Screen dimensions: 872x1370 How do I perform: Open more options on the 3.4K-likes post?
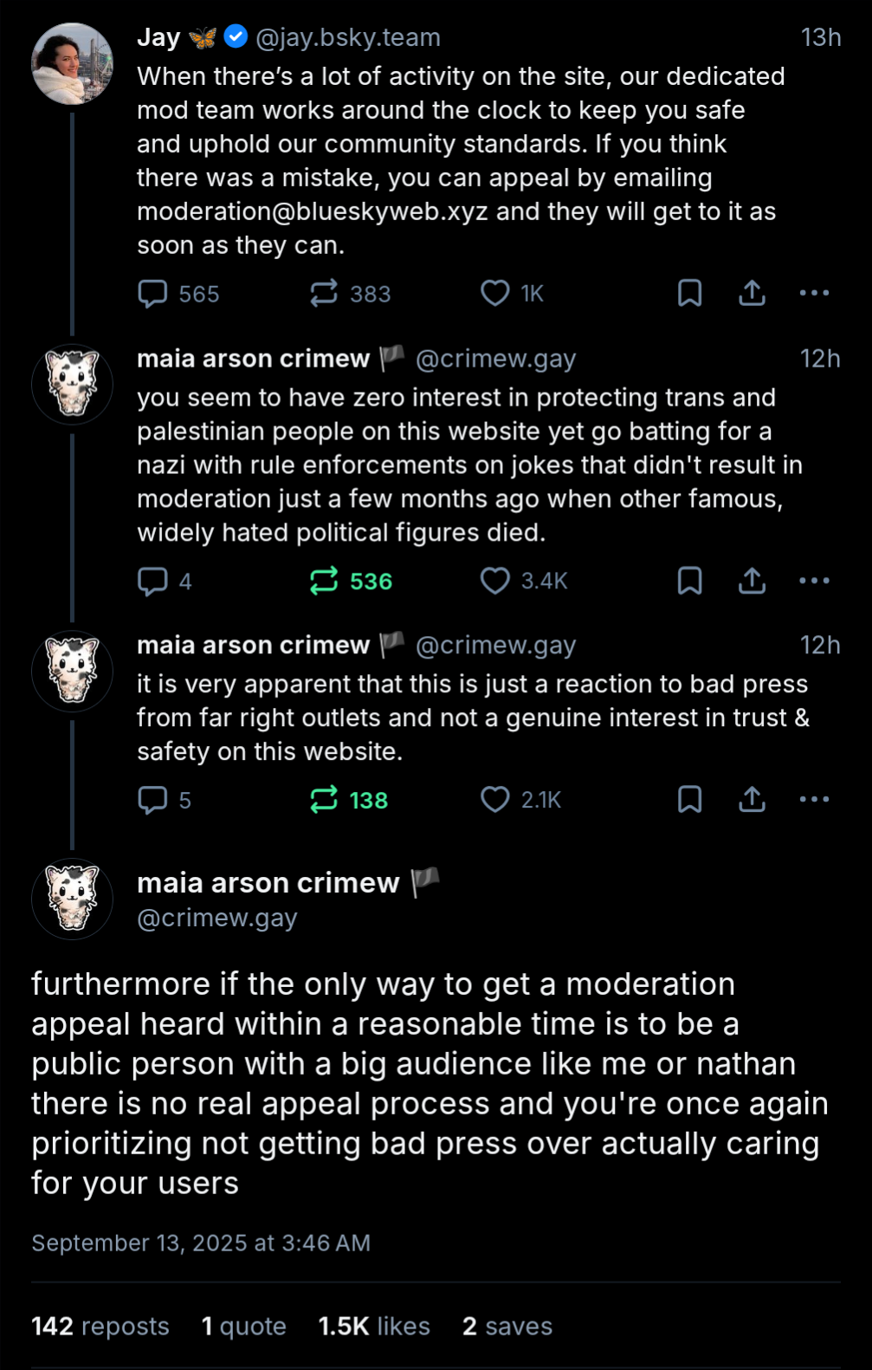pyautogui.click(x=814, y=581)
